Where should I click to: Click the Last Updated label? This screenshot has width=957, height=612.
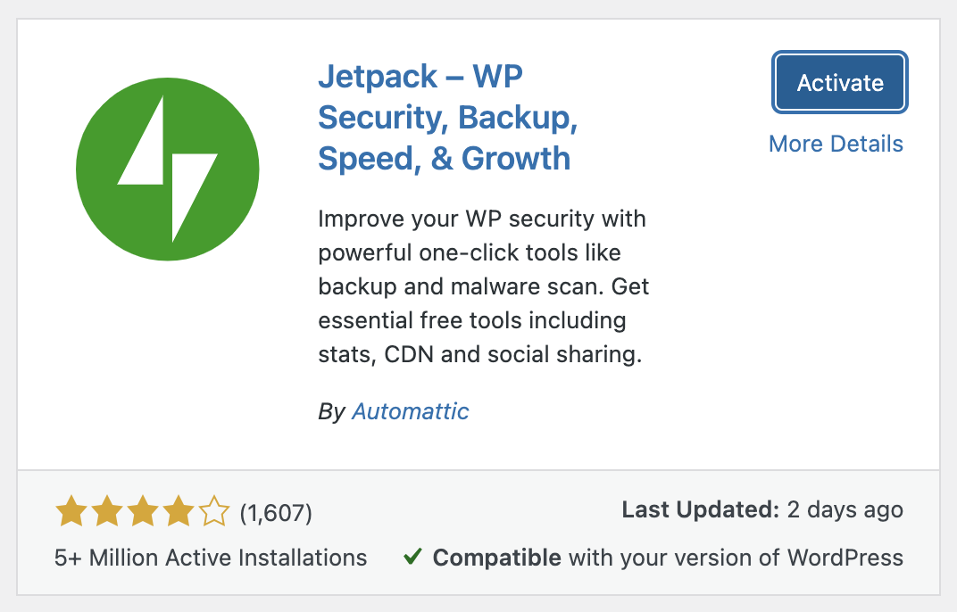tap(701, 510)
